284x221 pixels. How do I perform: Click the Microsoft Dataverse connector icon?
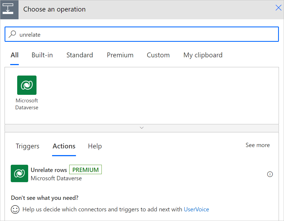pyautogui.click(x=27, y=85)
